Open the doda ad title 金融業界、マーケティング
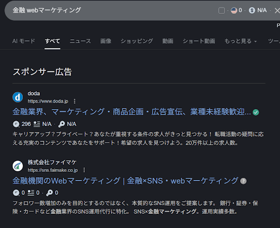280x228 pixels. point(132,112)
